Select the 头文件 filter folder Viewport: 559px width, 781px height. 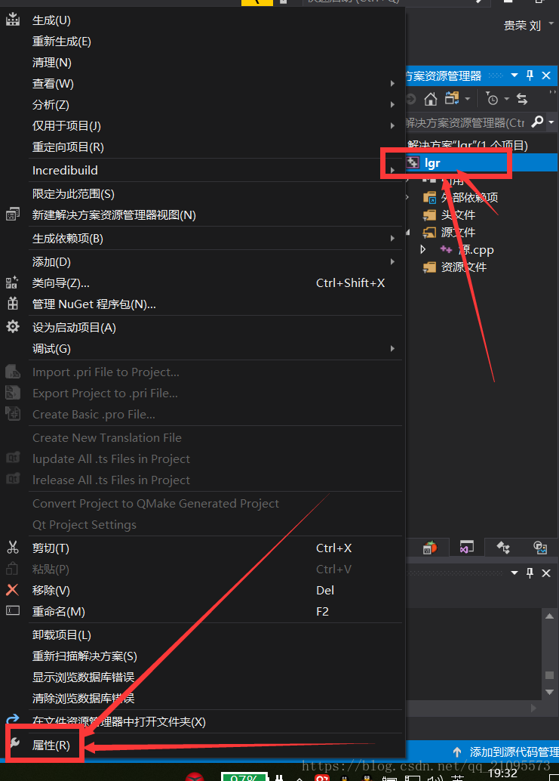(x=449, y=215)
